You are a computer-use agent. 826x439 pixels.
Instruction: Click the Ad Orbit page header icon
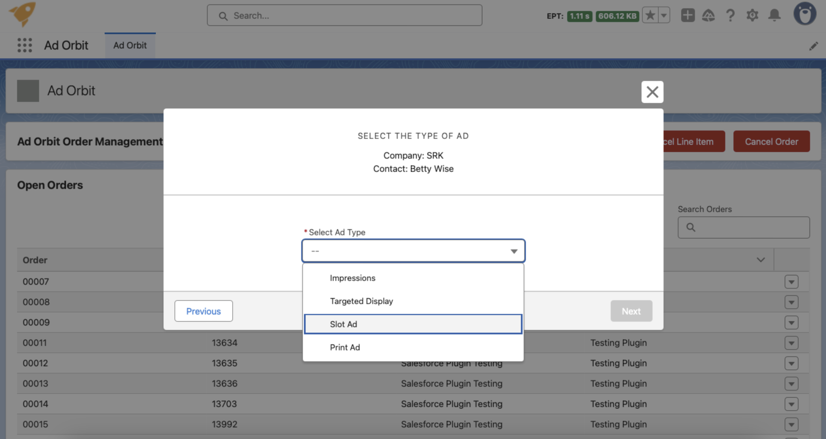(x=28, y=91)
